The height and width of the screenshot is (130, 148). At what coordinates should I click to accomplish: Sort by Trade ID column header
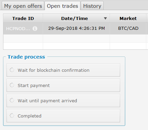point(23,18)
